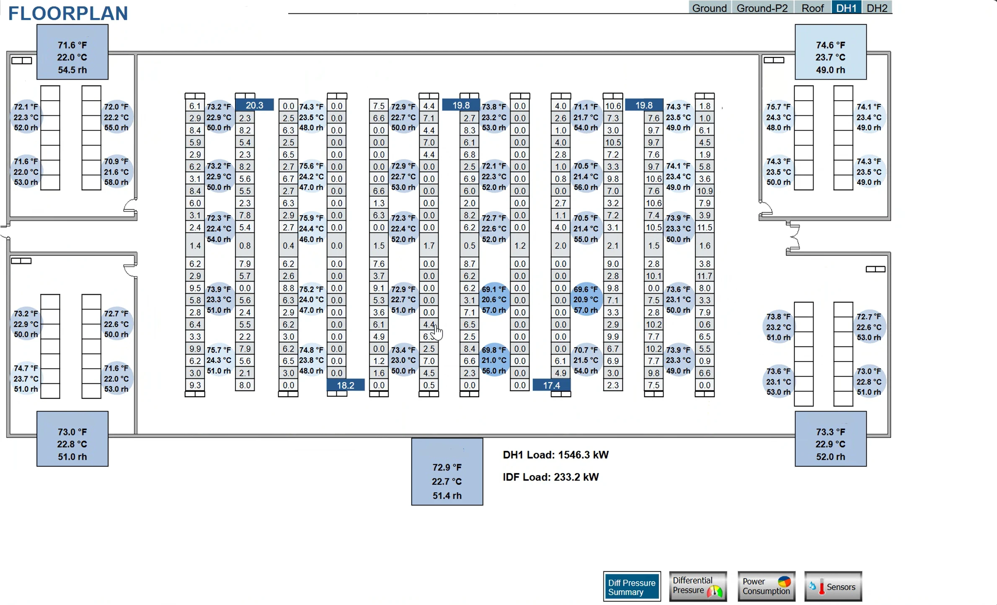Select the 73.4 °F 23.0 °C sensor
Screen dimensions: 997x605
[x=403, y=360]
